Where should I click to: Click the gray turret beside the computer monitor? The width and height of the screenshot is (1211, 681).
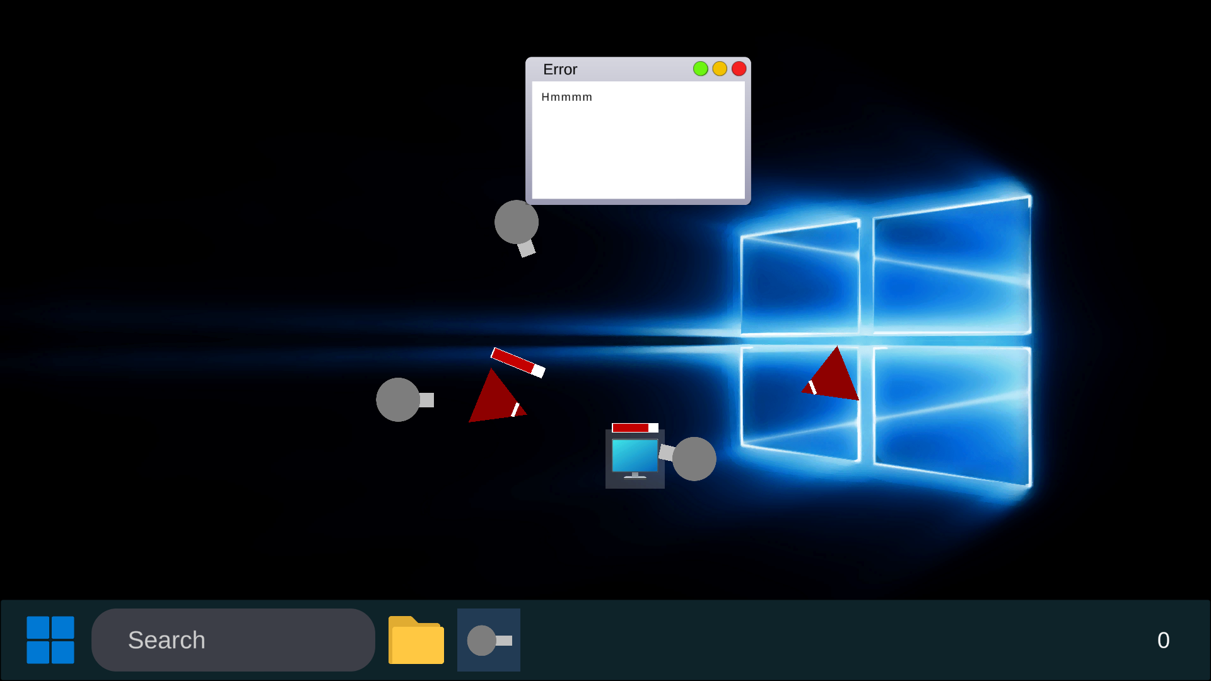pyautogui.click(x=688, y=458)
